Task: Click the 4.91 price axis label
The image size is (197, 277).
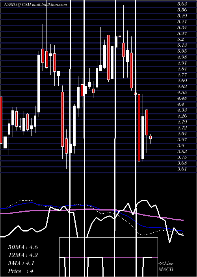Action: tap(182, 63)
